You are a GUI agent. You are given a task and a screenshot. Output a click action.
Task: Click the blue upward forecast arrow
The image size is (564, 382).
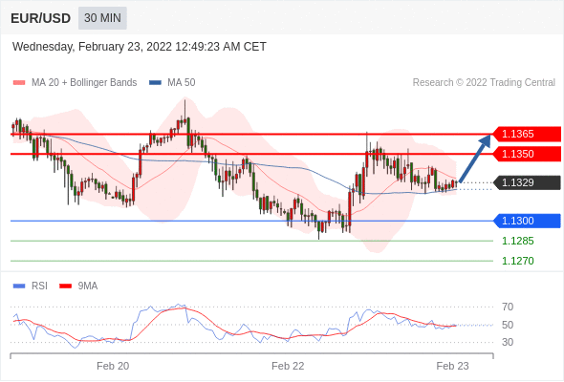(x=475, y=159)
